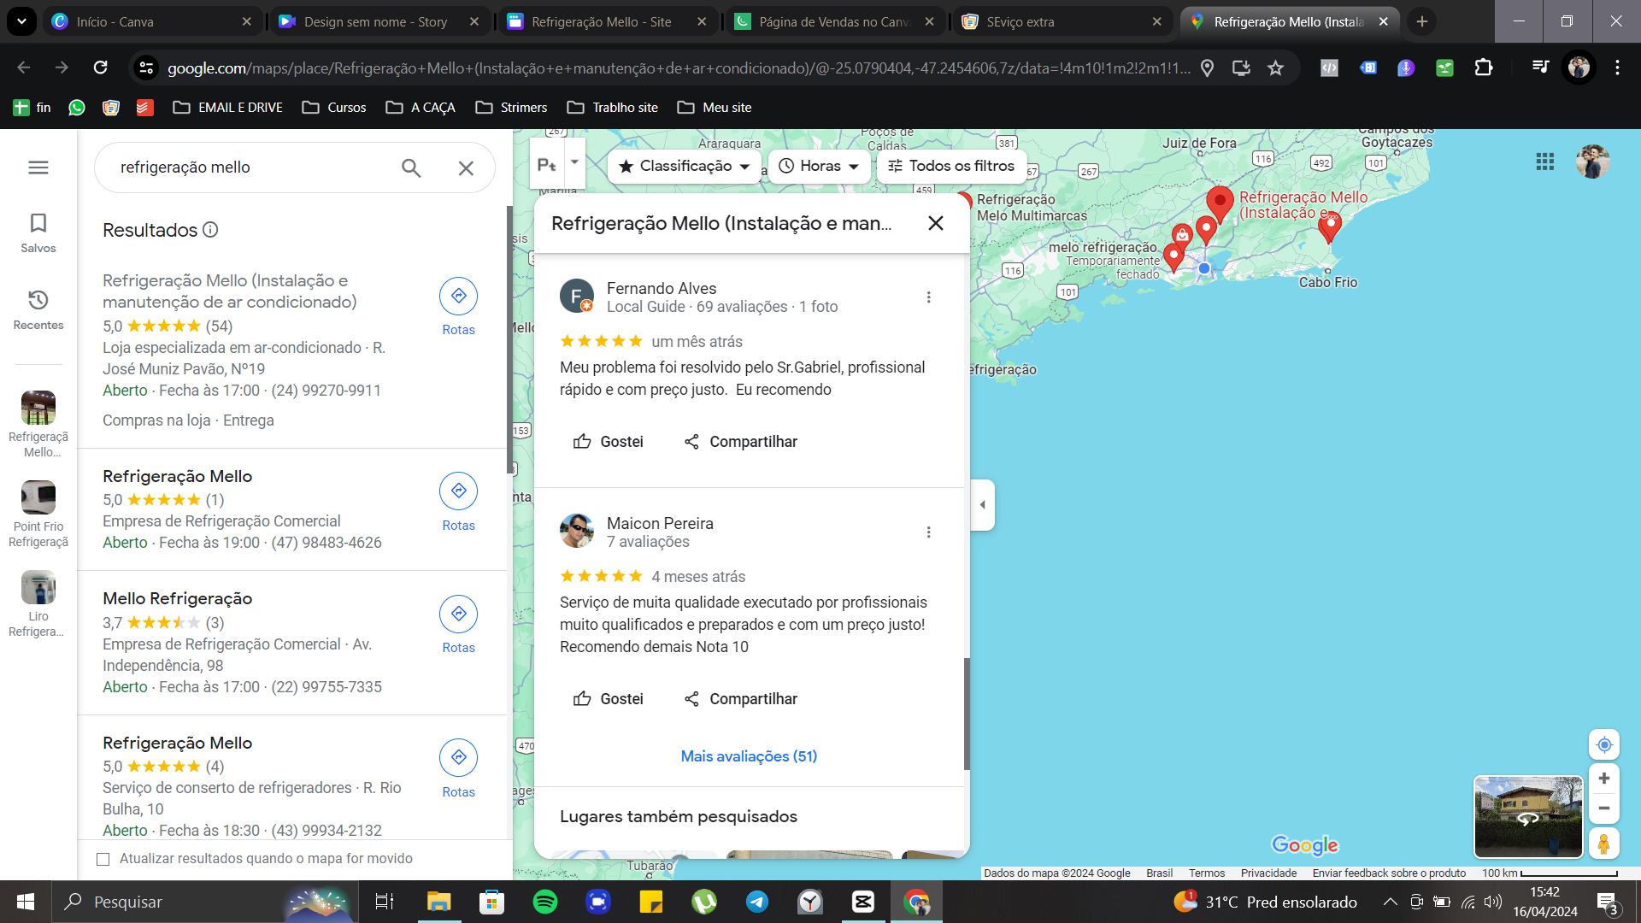Get Rotas for Refrigeração Mello on R. Rio Bulha

459,768
